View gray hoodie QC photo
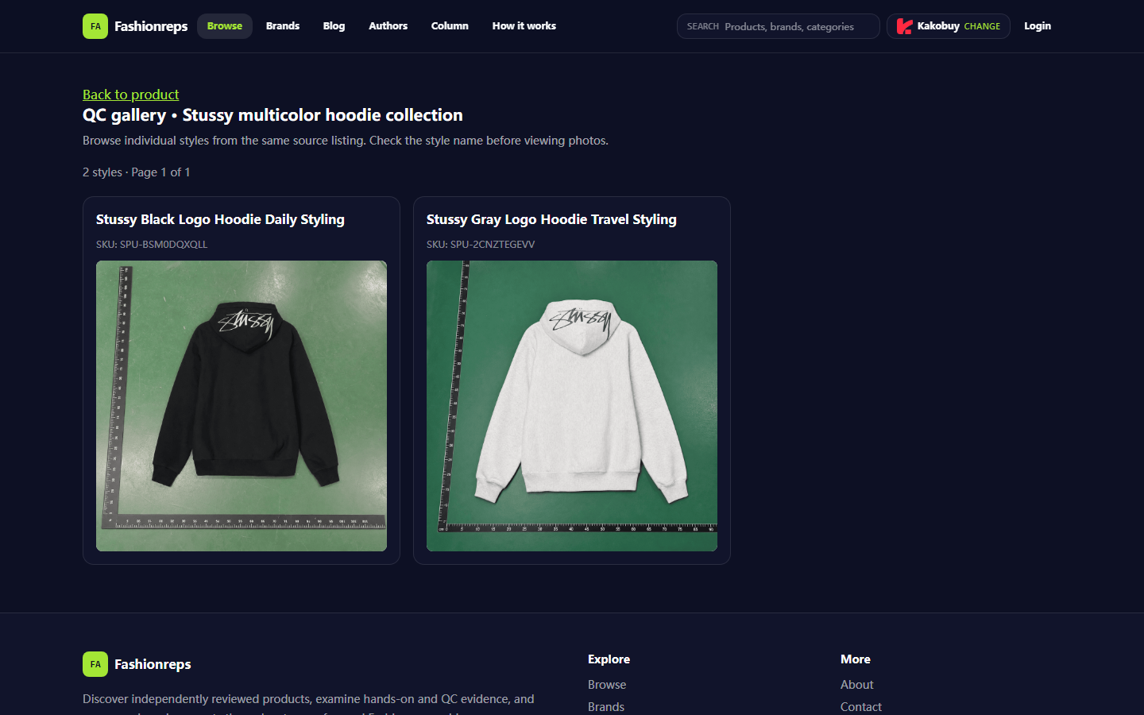The height and width of the screenshot is (715, 1144). (572, 406)
